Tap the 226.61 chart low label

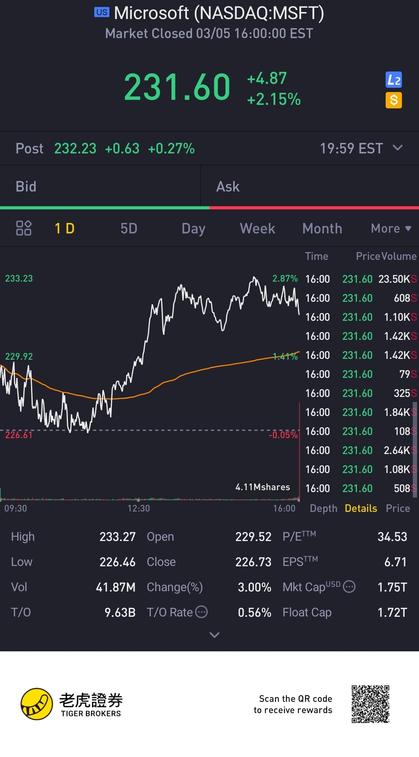tap(19, 435)
